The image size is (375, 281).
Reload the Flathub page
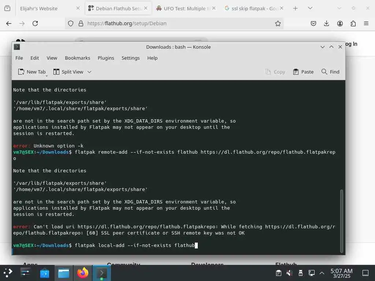[35, 23]
